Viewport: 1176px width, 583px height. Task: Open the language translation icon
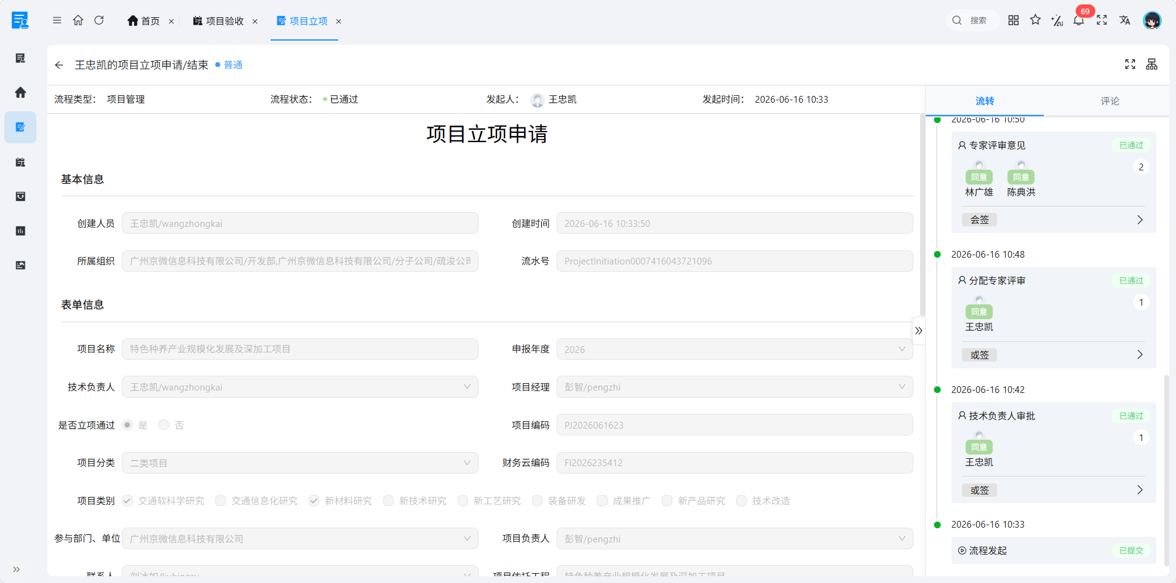pos(1124,20)
